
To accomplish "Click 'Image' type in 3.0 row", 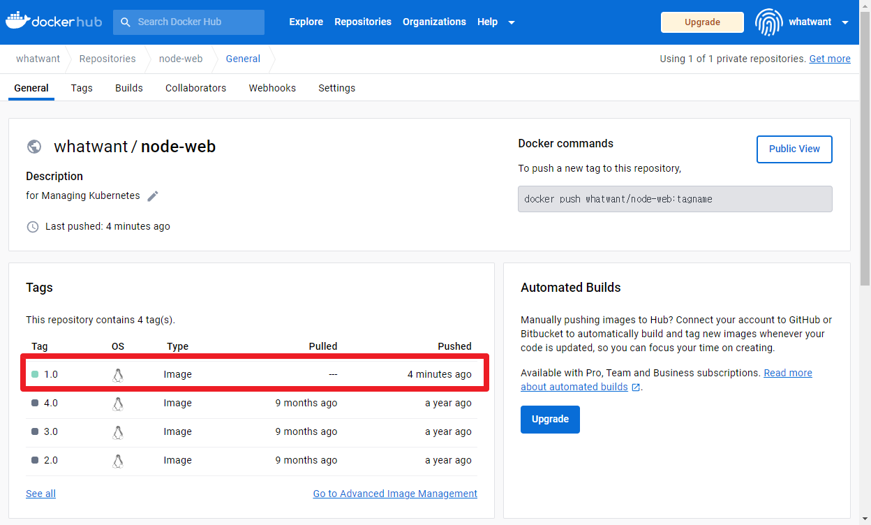I will [178, 431].
